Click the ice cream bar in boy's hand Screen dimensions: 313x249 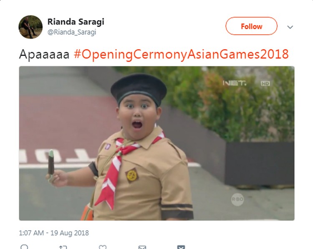coord(50,162)
